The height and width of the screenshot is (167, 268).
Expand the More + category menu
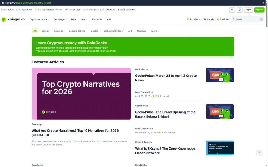[x=155, y=31]
